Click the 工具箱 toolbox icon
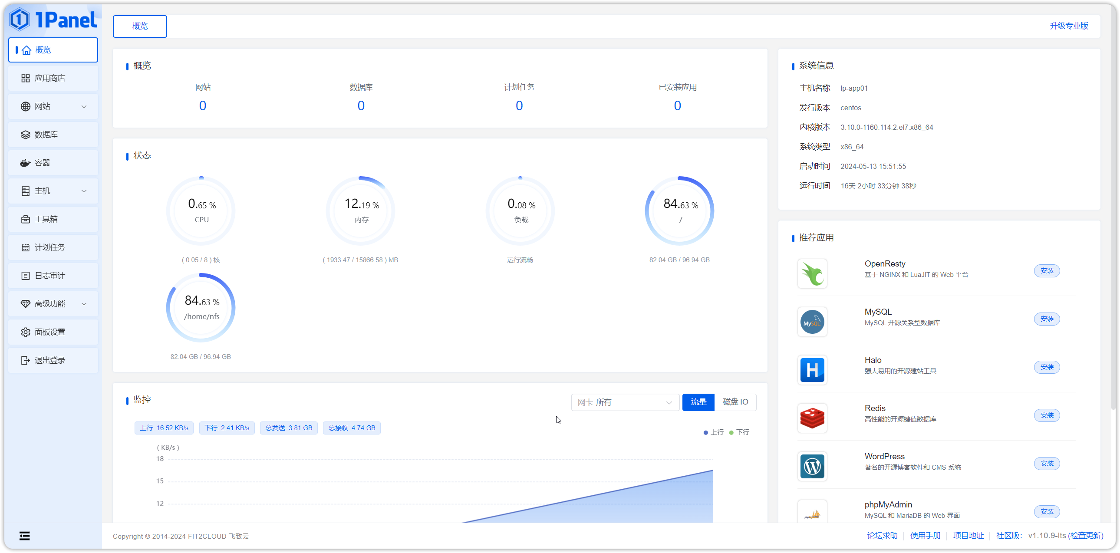This screenshot has height=553, width=1120. pos(26,219)
